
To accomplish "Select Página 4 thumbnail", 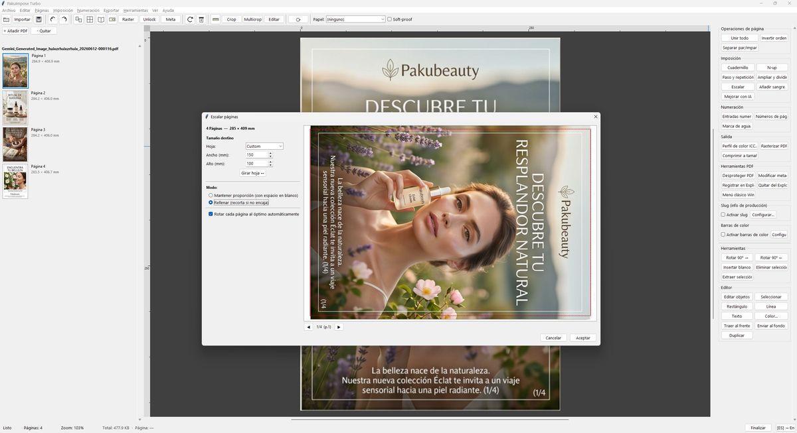I will point(15,181).
